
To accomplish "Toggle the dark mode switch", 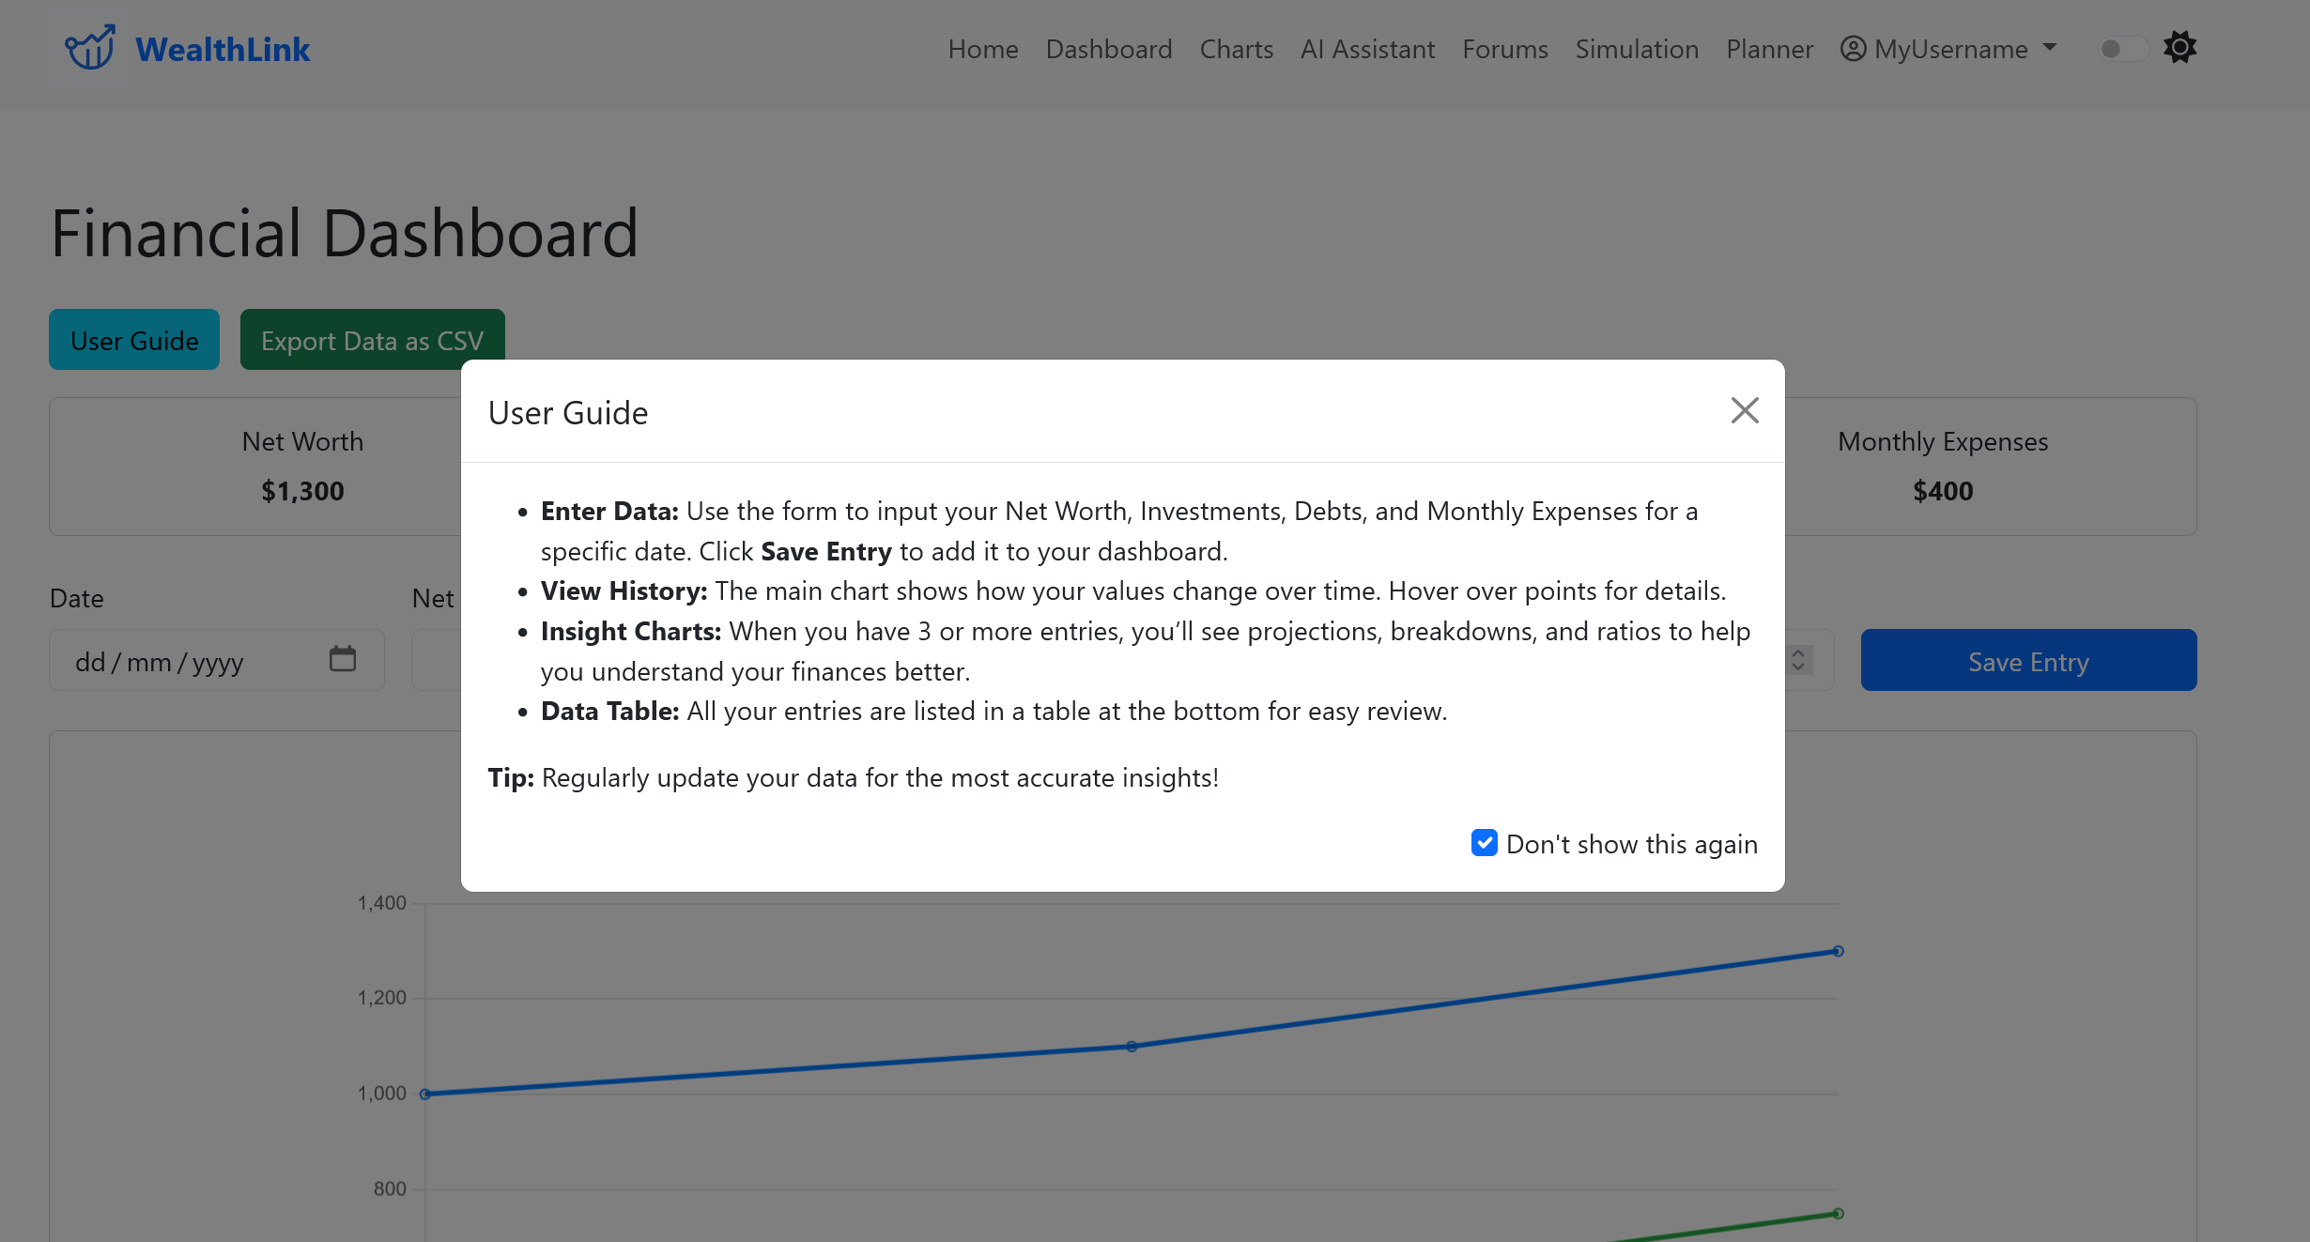I will click(x=2122, y=49).
